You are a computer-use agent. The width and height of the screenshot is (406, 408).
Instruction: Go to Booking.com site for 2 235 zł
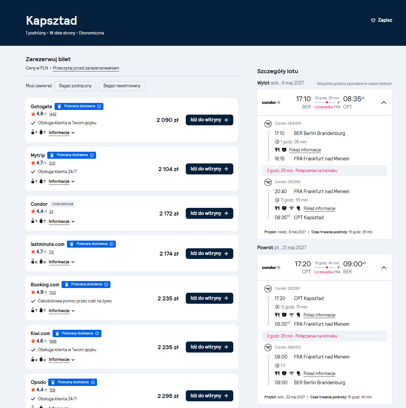point(210,298)
